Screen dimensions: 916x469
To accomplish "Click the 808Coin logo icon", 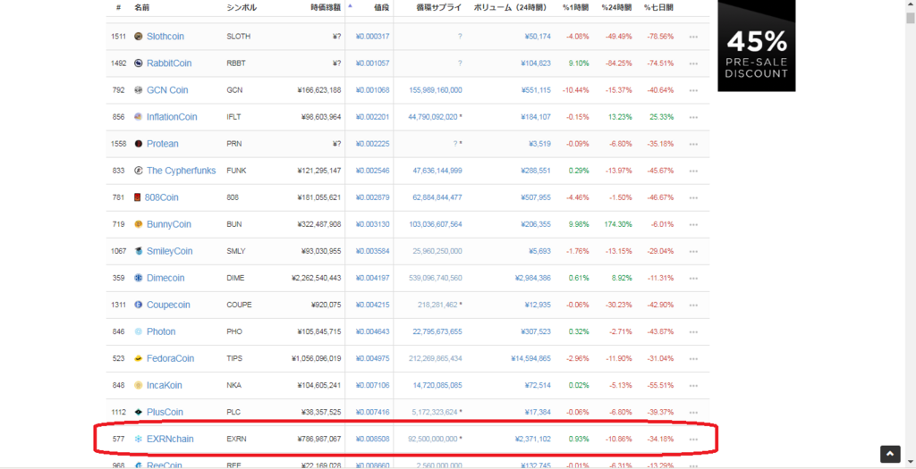I will [x=138, y=197].
